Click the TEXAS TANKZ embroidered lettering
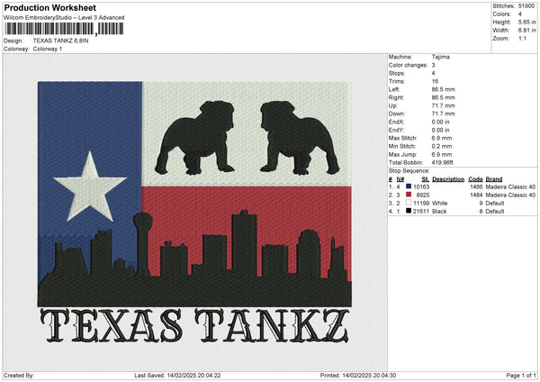 pos(195,325)
